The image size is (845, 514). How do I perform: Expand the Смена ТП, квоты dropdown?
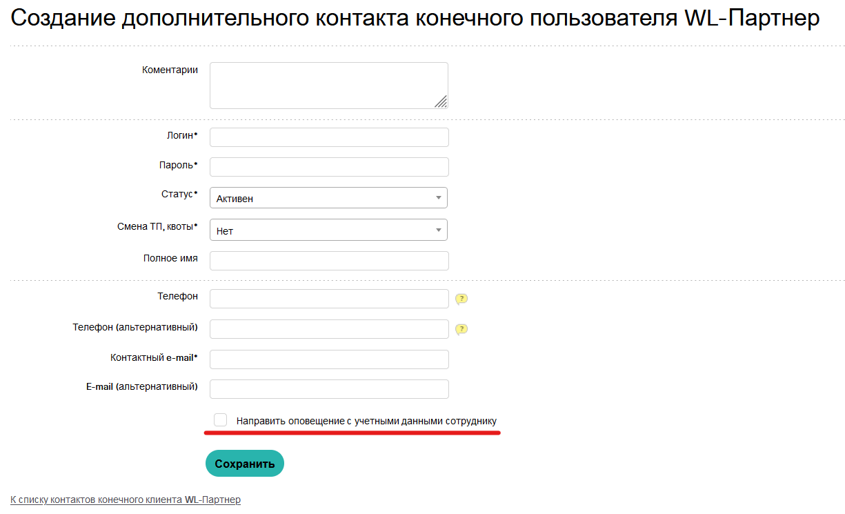pos(328,230)
